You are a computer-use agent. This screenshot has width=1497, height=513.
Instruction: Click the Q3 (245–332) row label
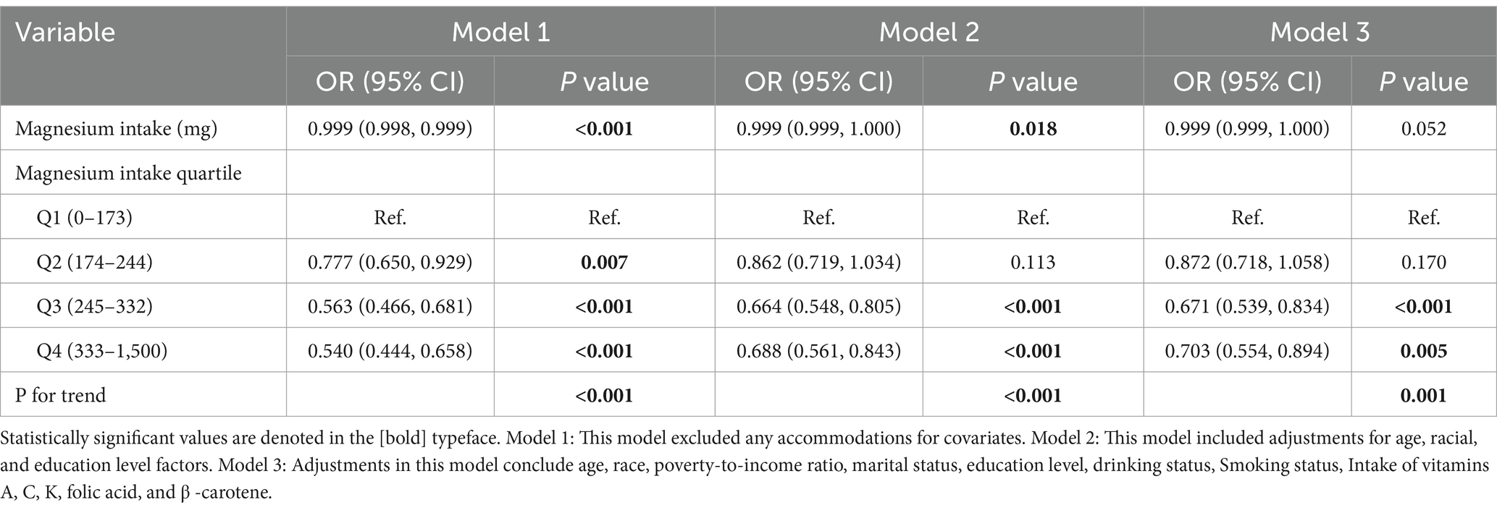click(x=94, y=307)
